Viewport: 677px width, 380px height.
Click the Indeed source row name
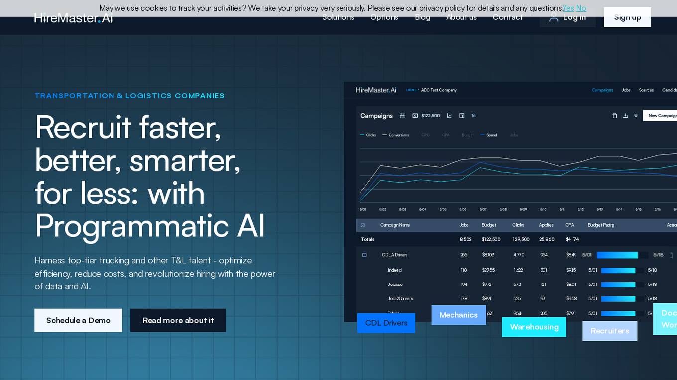click(395, 271)
